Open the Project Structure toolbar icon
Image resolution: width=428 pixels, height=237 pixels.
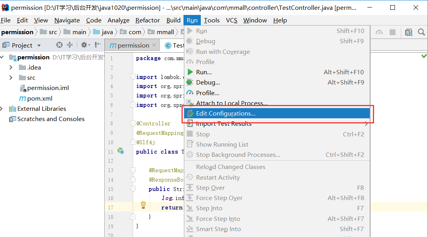click(x=409, y=32)
